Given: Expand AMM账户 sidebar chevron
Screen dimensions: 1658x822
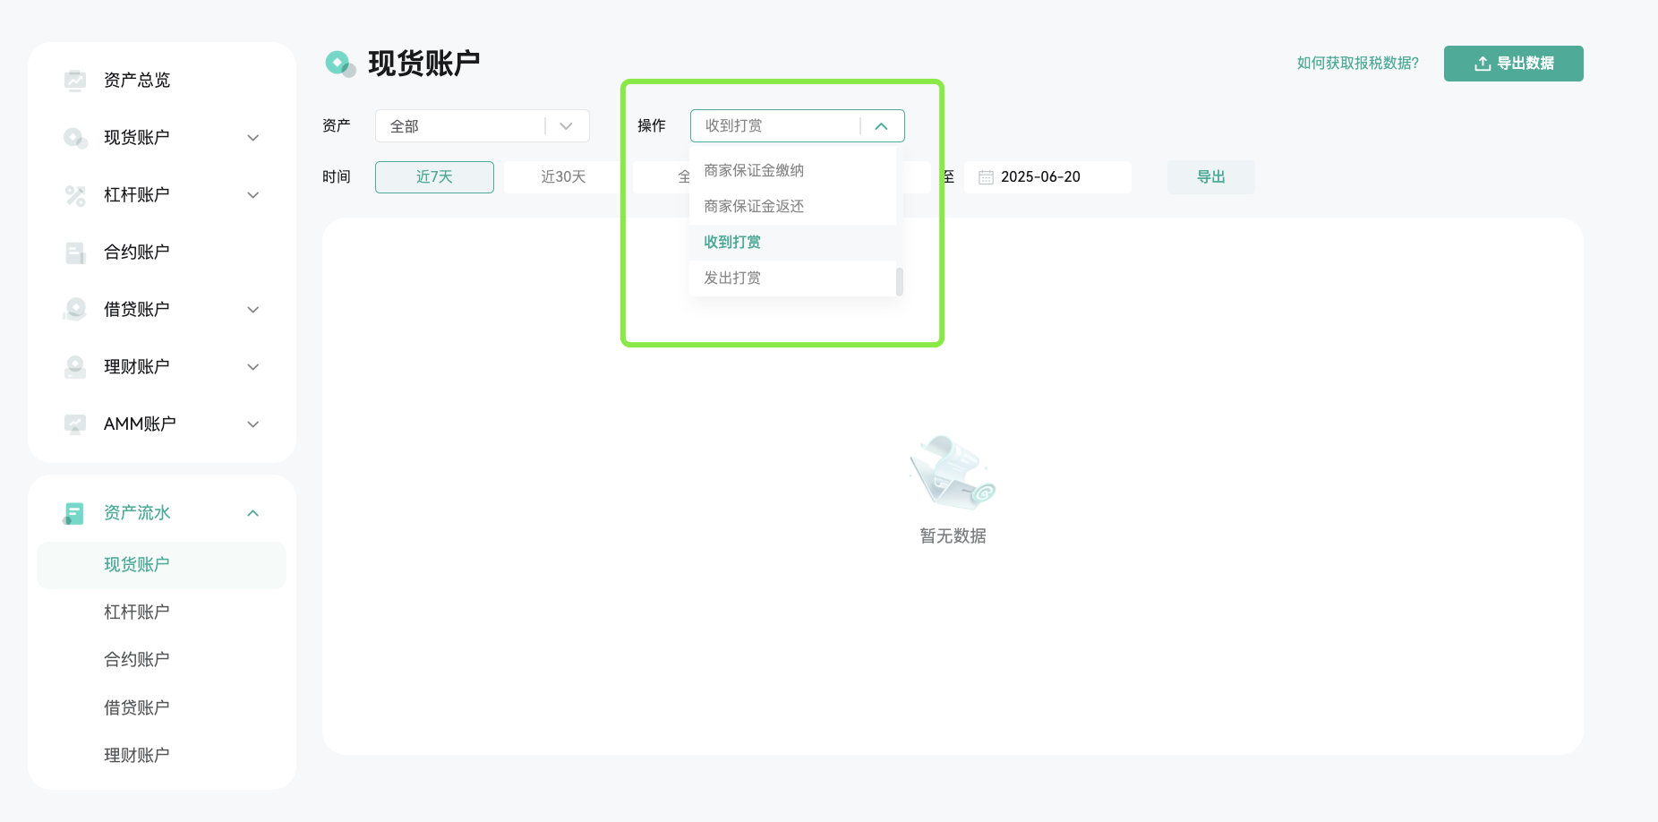Looking at the screenshot, I should point(253,424).
